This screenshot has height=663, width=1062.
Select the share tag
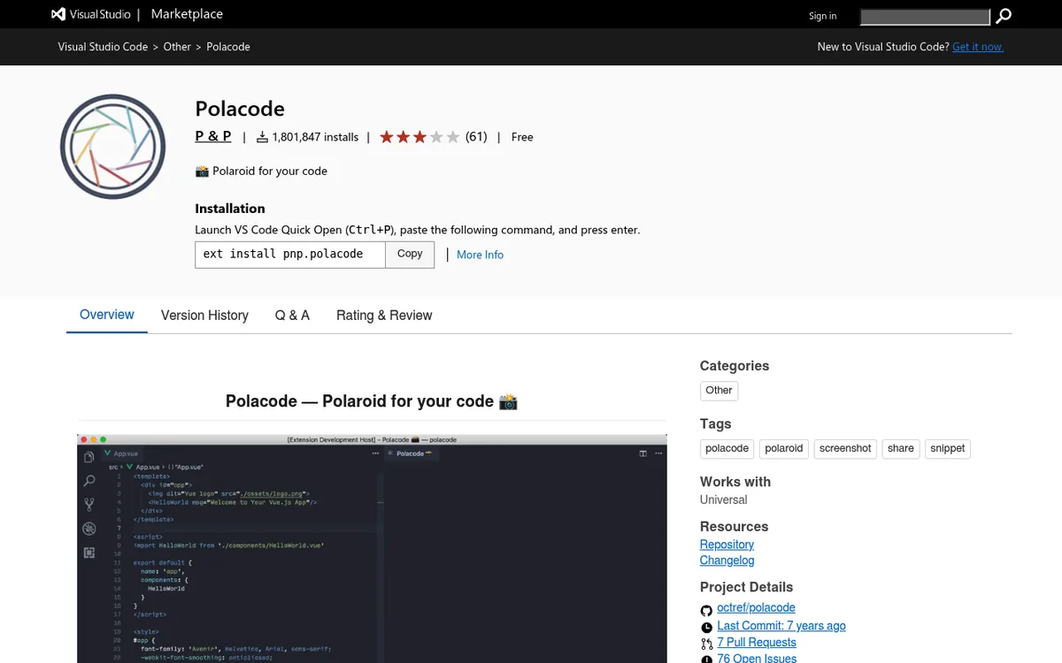(x=901, y=449)
